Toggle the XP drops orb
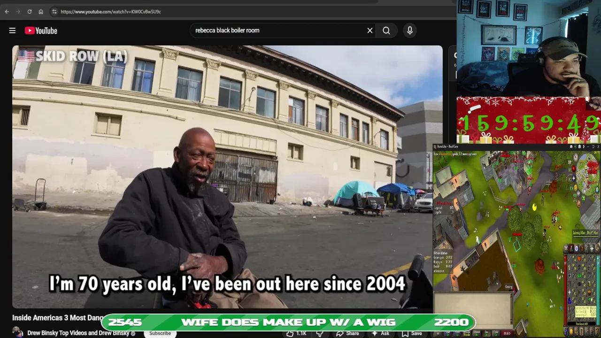The width and height of the screenshot is (601, 338). tap(570, 162)
